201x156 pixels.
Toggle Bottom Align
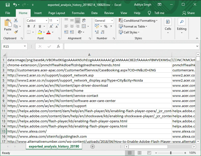(78, 20)
